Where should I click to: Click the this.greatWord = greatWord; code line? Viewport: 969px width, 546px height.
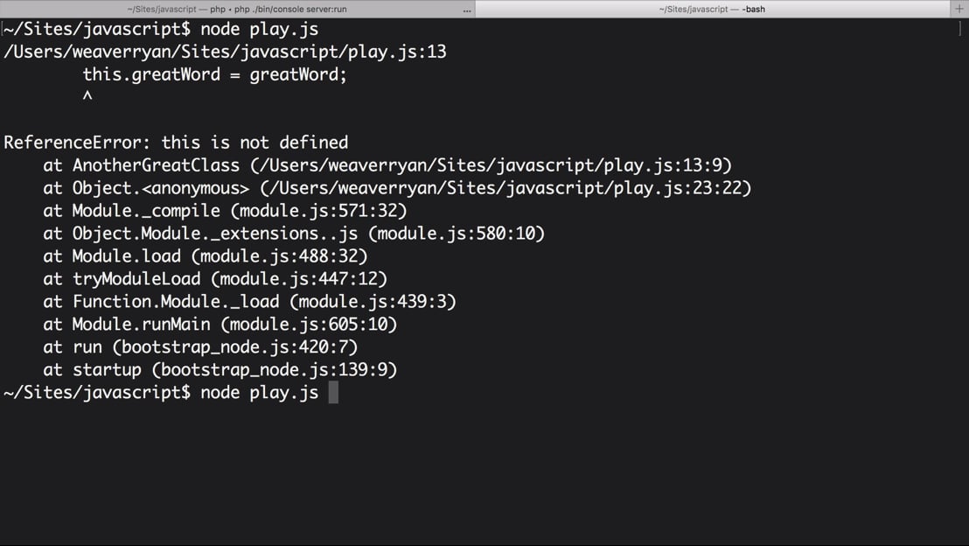[x=214, y=74]
